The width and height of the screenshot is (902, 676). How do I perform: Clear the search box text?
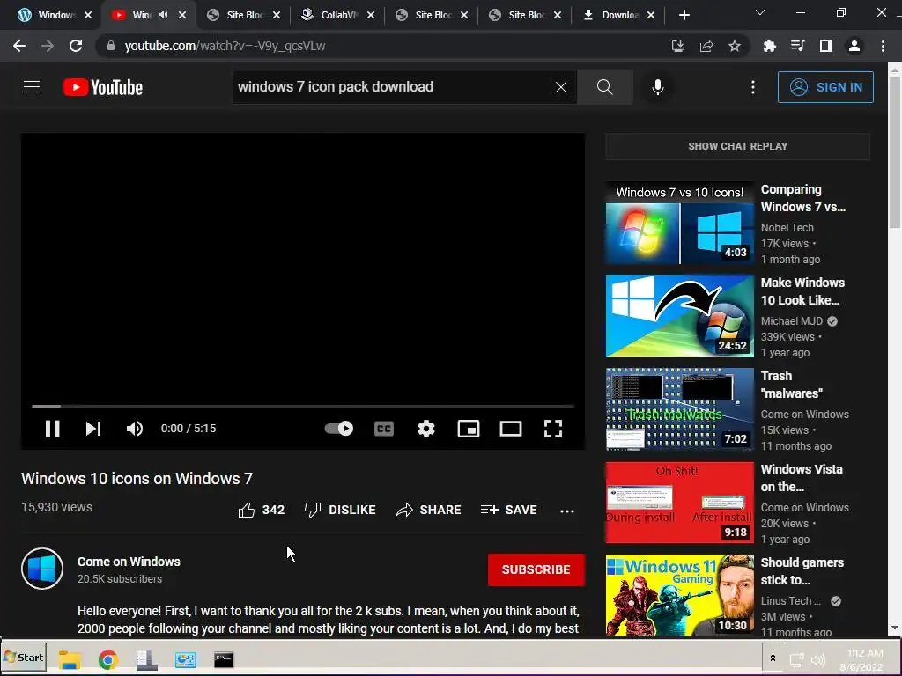[561, 87]
